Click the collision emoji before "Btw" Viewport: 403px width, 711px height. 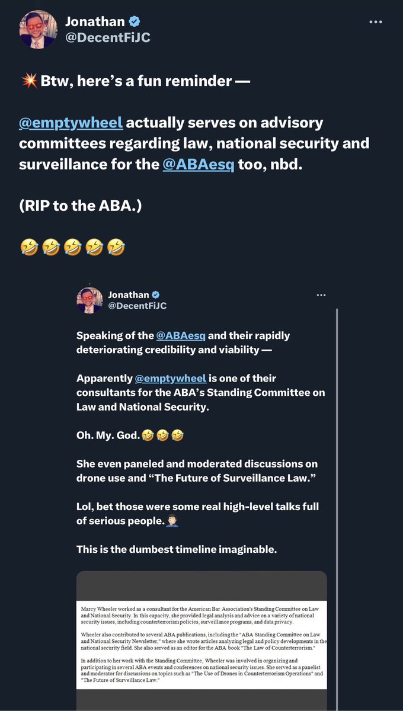27,81
